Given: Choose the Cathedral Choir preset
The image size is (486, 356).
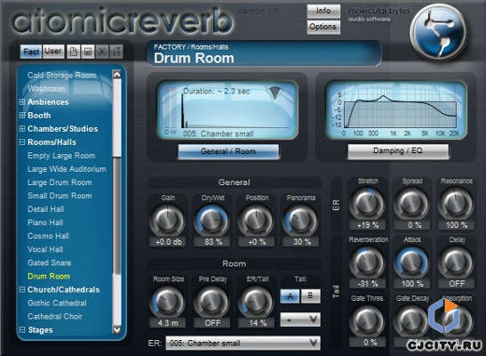Looking at the screenshot, I should 55,316.
